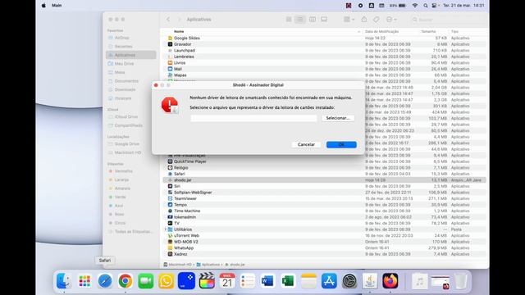Open the Finder action menu dropdown

click(x=391, y=20)
